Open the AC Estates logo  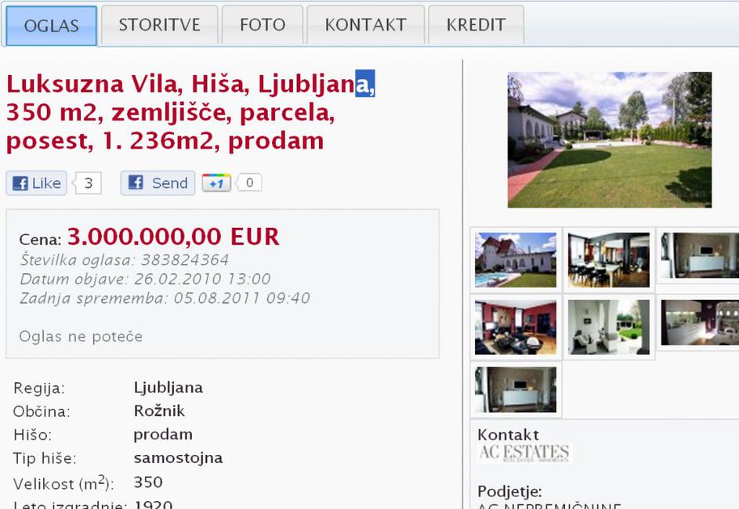pos(523,453)
